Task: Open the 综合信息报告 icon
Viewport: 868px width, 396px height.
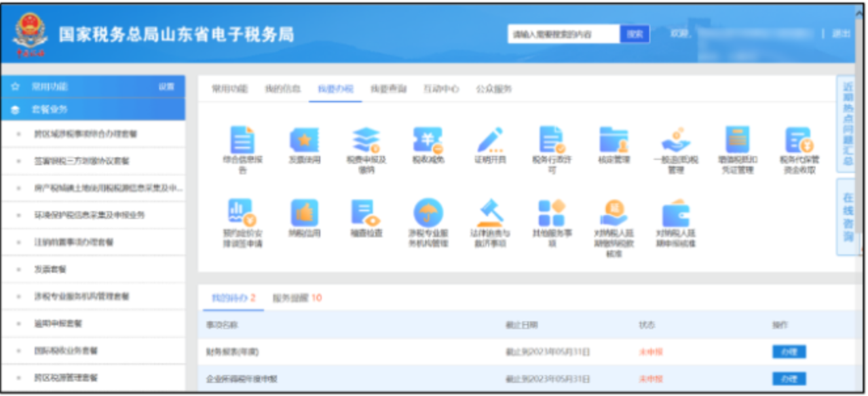Action: [242, 140]
